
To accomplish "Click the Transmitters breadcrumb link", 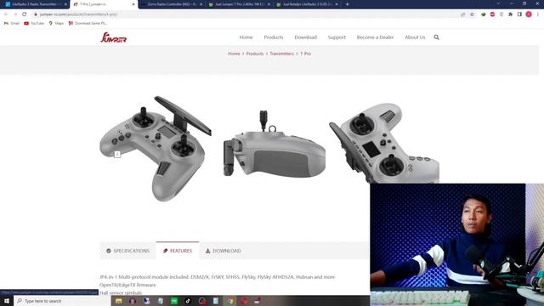I will pos(281,54).
